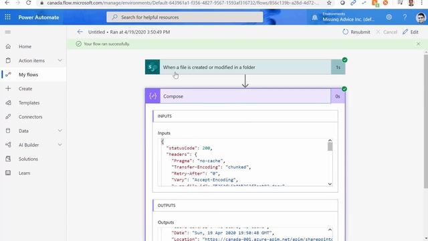The image size is (428, 241).
Task: Click the Templates icon
Action: click(x=8, y=102)
